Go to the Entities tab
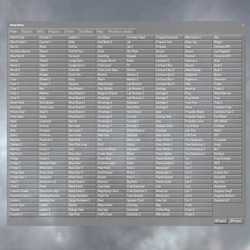Viewport: 250px width, 250px height. click(x=71, y=32)
